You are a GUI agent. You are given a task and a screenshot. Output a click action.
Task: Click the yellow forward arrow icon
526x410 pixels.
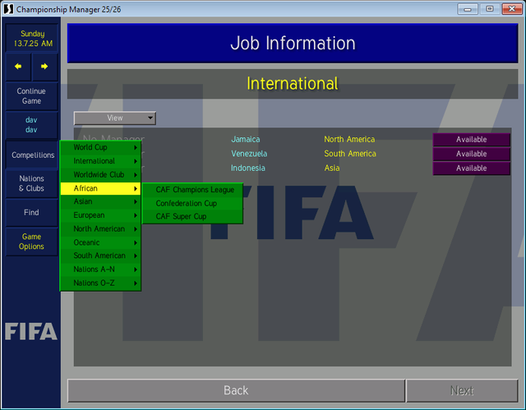point(44,67)
